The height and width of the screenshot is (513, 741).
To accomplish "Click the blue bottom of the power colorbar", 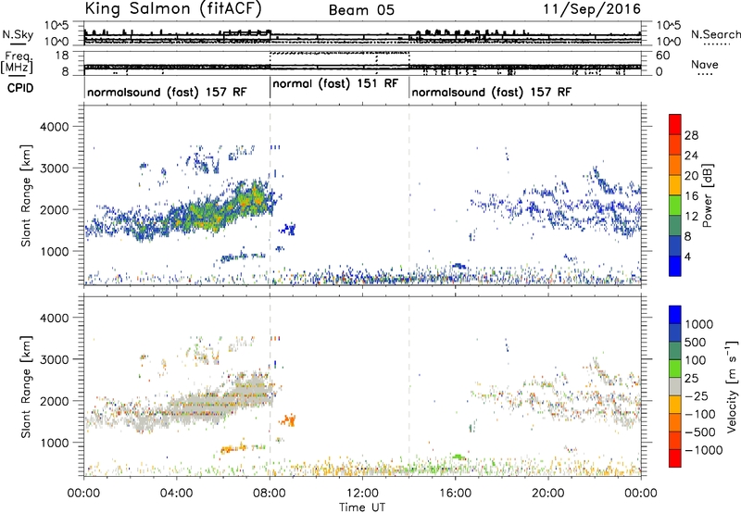I will [x=675, y=266].
